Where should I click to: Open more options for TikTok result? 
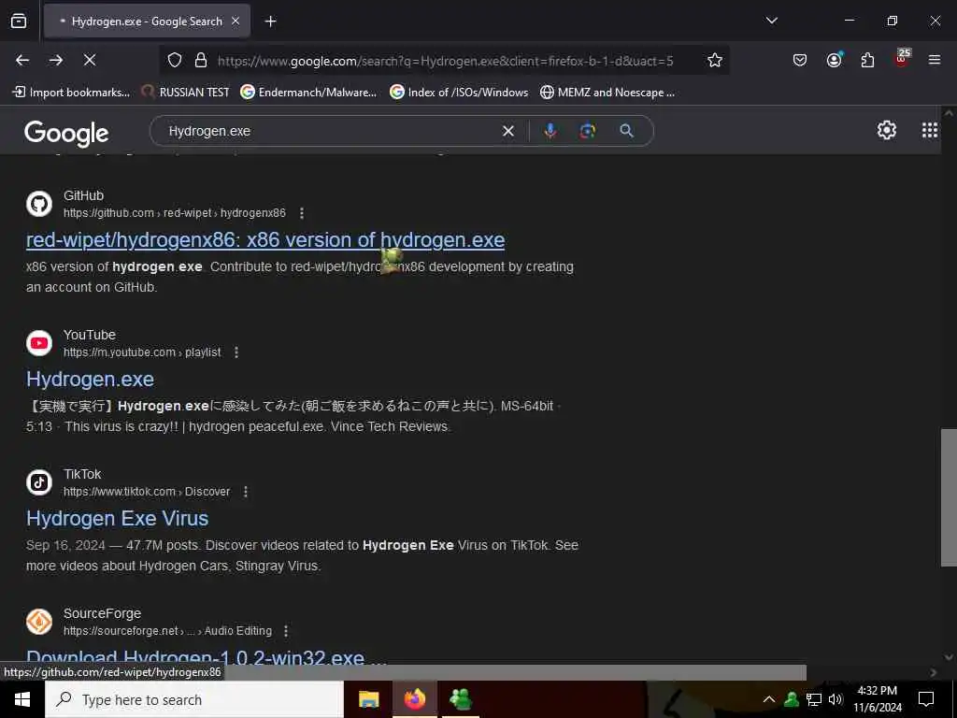click(x=246, y=492)
